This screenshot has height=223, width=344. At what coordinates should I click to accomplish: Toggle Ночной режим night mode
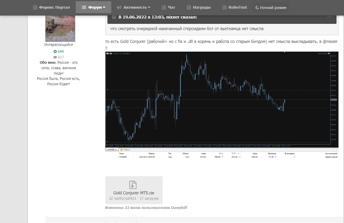point(271,7)
